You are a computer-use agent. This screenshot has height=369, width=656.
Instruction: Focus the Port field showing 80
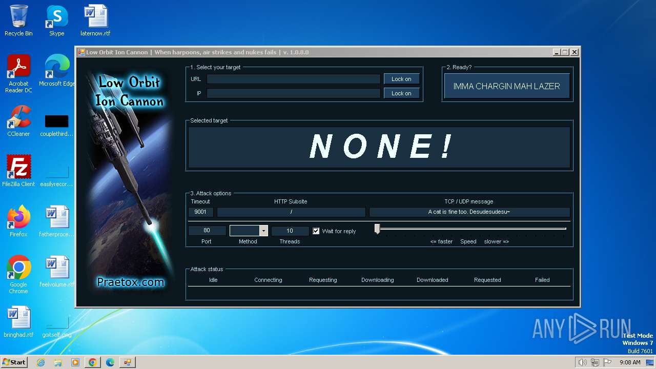207,231
